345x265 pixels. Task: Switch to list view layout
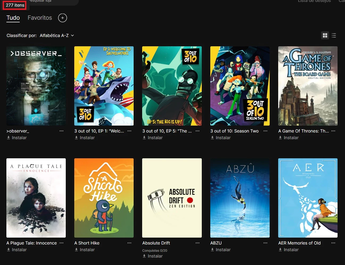pyautogui.click(x=334, y=35)
